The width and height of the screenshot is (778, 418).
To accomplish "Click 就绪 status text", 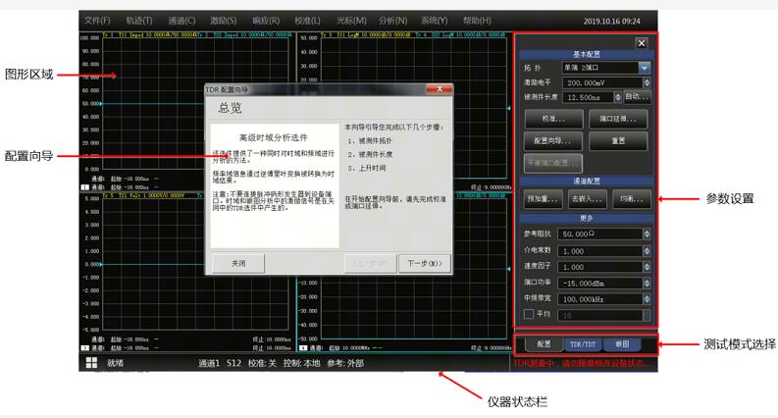I will [x=115, y=363].
